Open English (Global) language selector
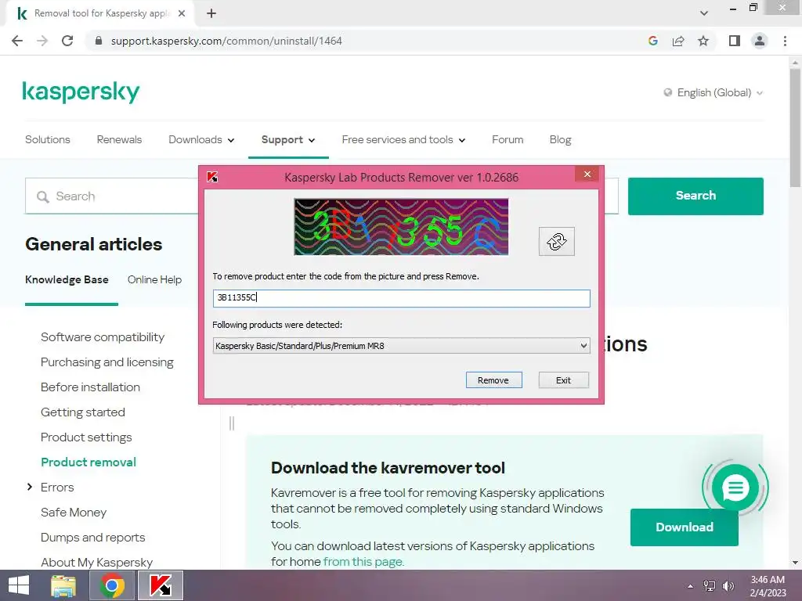 coord(713,92)
